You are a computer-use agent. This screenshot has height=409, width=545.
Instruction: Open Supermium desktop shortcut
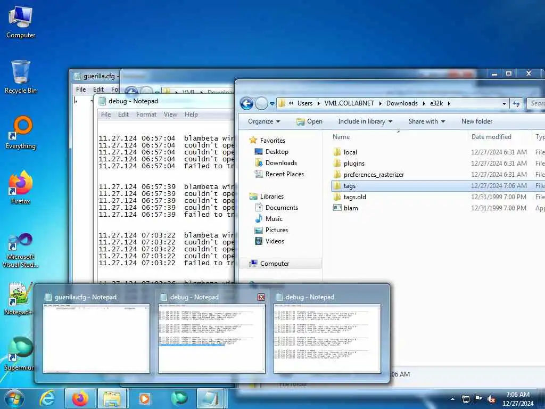[x=19, y=354]
